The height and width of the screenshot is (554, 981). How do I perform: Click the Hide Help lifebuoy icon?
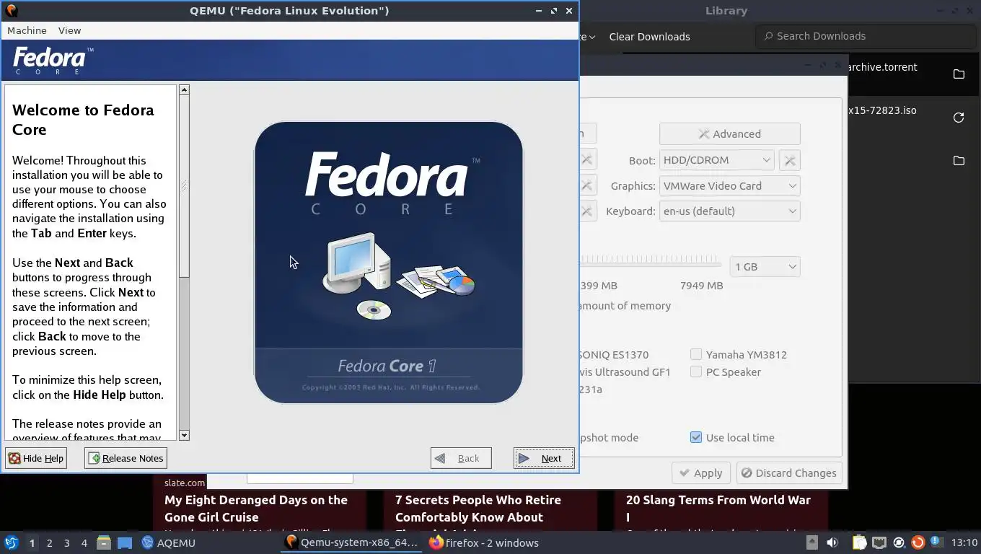14,458
